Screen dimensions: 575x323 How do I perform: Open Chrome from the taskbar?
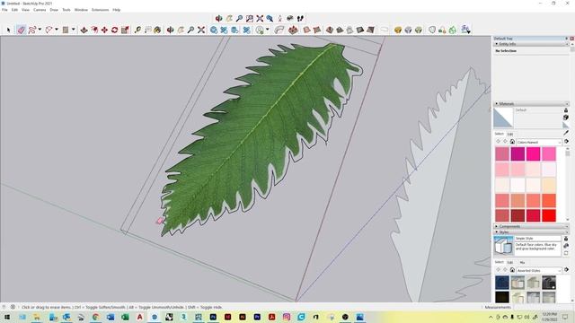[96, 317]
